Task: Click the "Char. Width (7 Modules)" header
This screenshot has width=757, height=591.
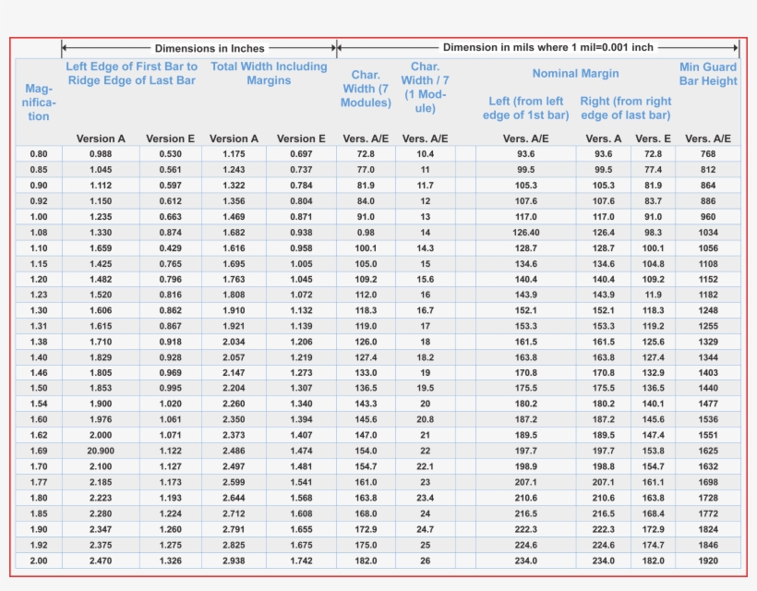Action: pyautogui.click(x=366, y=89)
